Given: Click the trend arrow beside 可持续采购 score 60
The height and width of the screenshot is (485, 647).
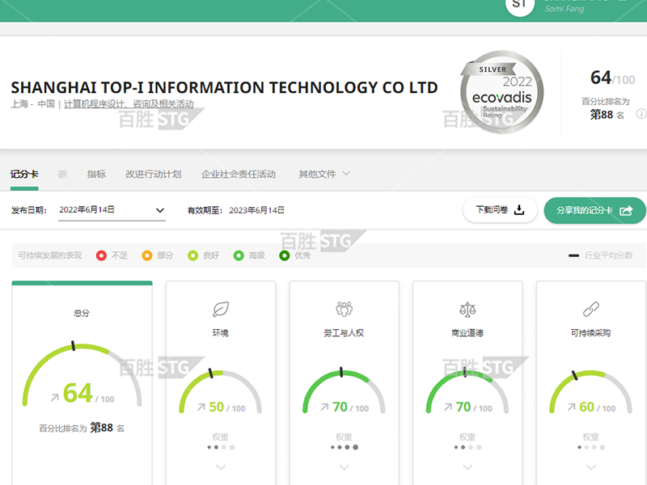Looking at the screenshot, I should pos(571,407).
